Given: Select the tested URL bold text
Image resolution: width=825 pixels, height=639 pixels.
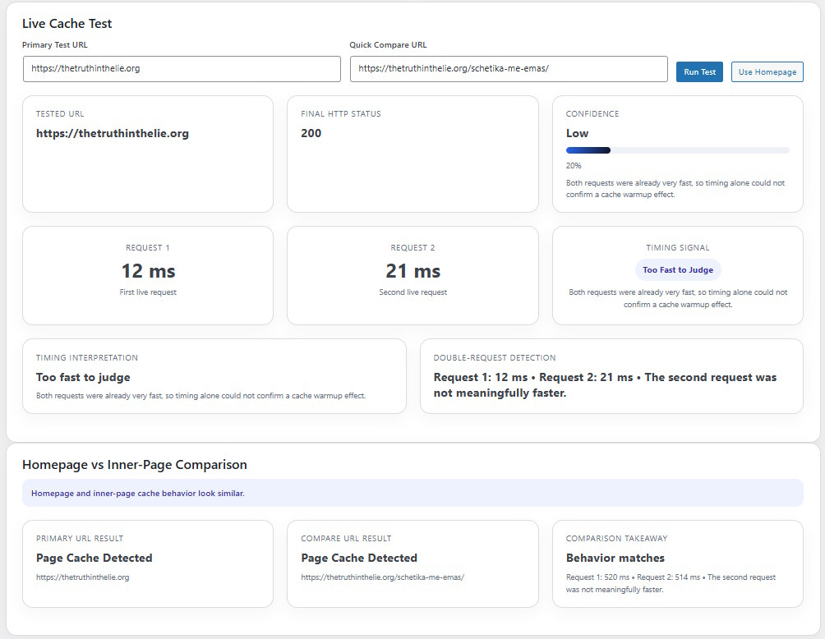Looking at the screenshot, I should pyautogui.click(x=113, y=134).
